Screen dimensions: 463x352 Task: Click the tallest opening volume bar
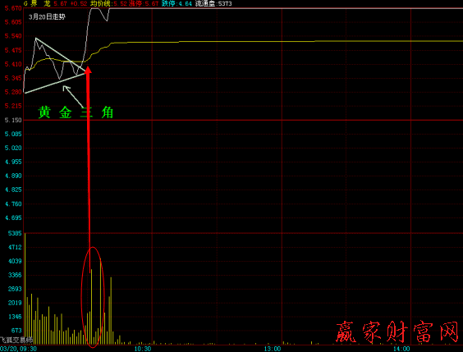tap(25, 289)
